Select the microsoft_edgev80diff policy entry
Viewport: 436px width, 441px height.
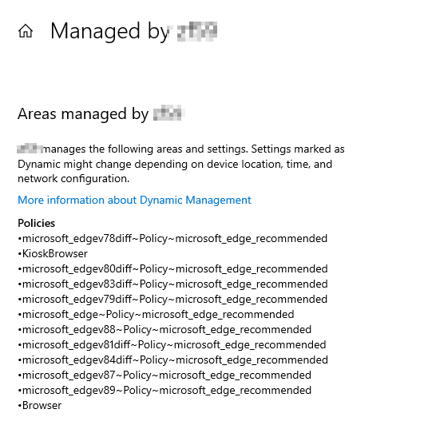click(172, 269)
